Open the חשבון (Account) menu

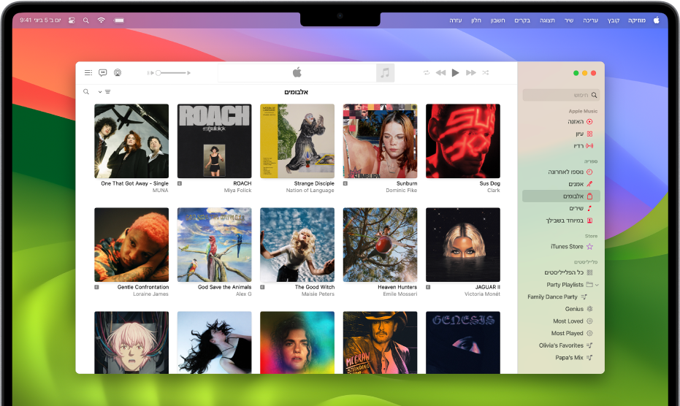(x=497, y=20)
